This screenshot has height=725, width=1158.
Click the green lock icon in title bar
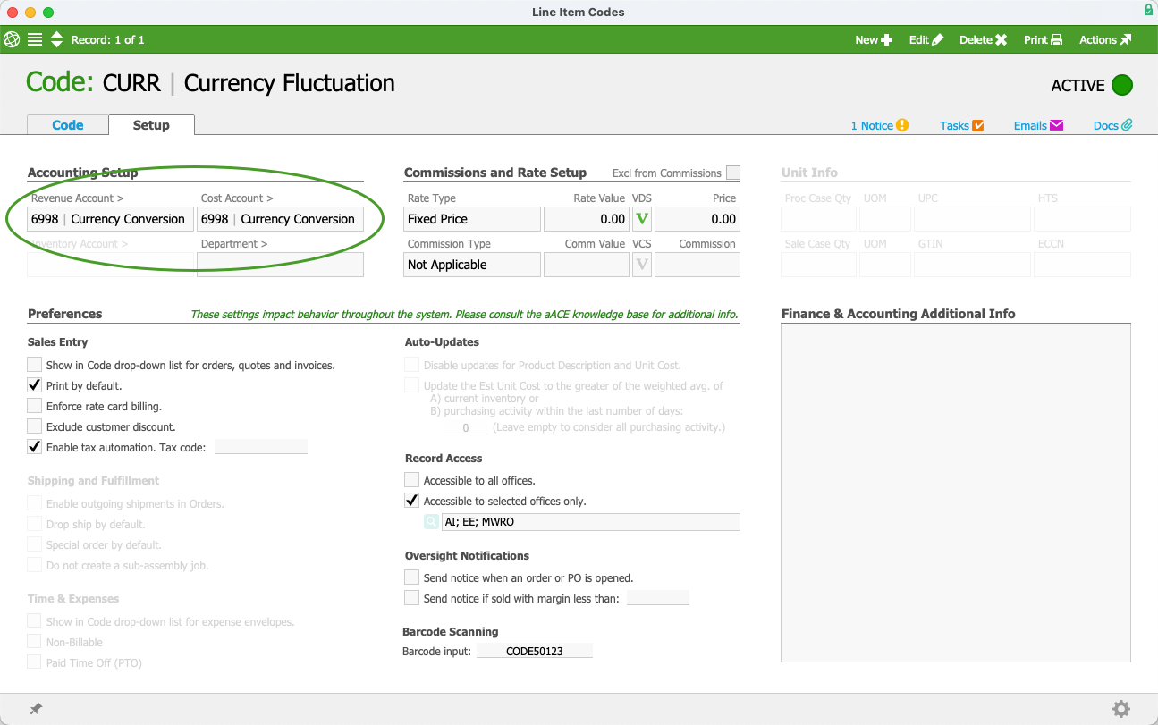1148,10
